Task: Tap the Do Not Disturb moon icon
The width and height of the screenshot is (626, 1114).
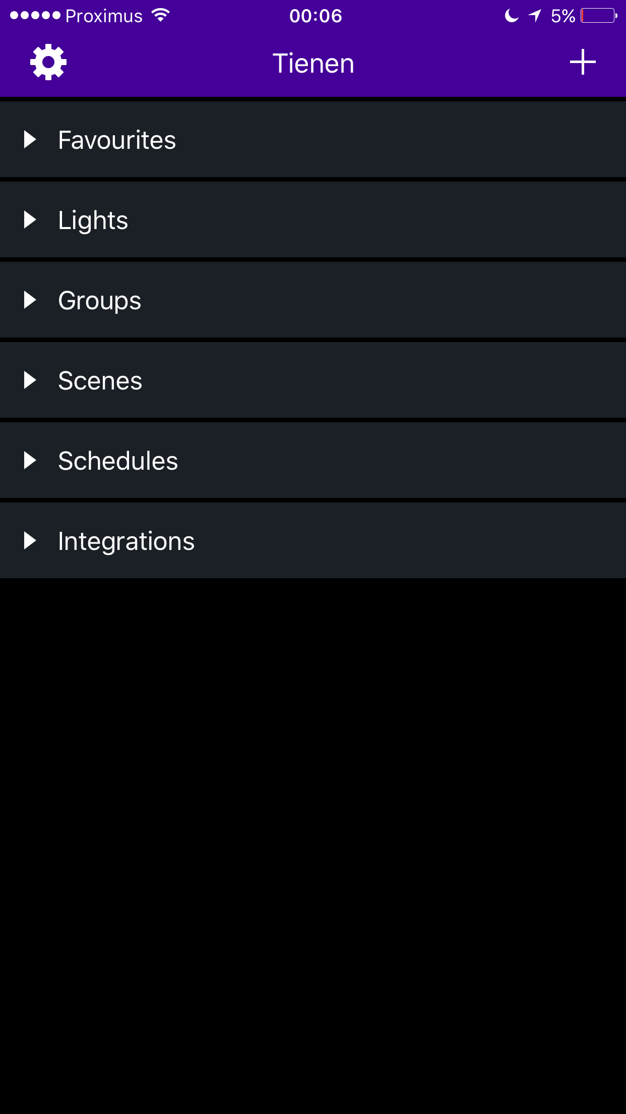Action: 511,16
